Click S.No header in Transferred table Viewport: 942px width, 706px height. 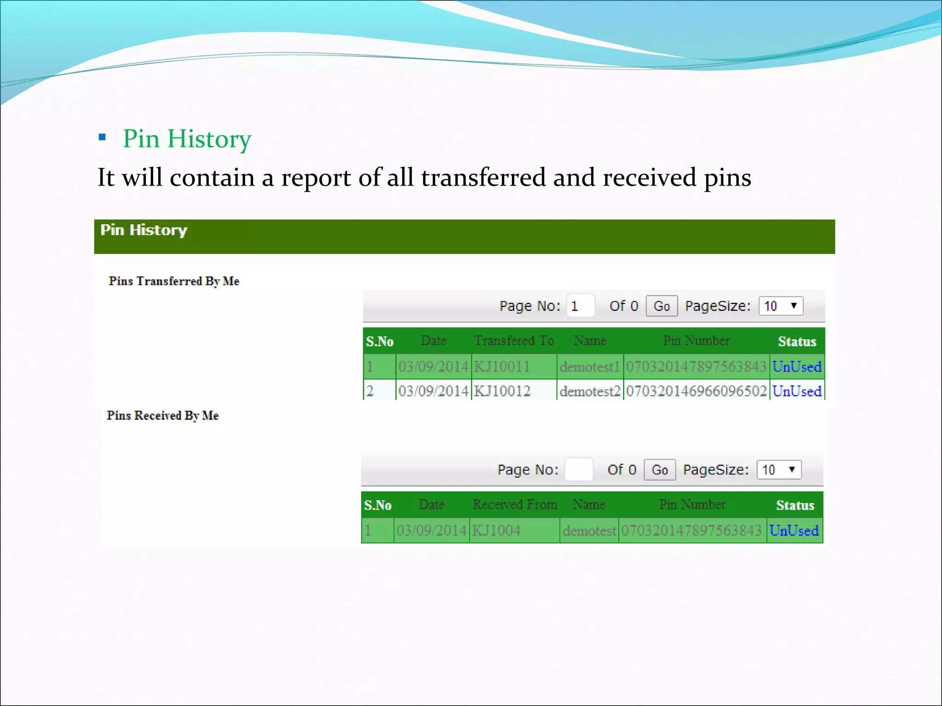click(x=379, y=342)
